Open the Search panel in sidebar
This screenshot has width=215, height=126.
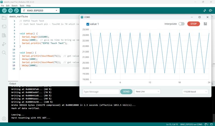coord(4,53)
